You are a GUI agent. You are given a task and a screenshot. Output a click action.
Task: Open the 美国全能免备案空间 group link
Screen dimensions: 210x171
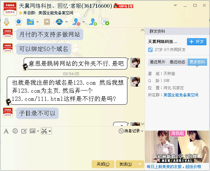pyautogui.click(x=181, y=95)
